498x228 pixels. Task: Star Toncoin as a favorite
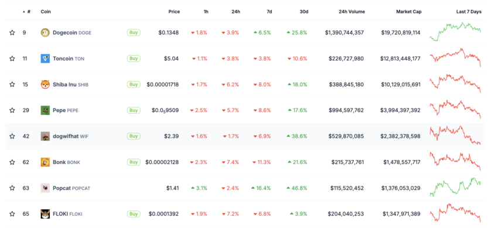tap(12, 59)
